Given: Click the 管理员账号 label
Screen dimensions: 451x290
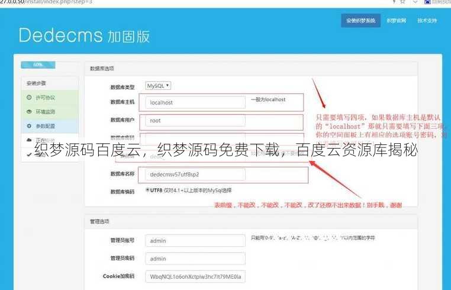Looking at the screenshot, I should pos(123,240).
